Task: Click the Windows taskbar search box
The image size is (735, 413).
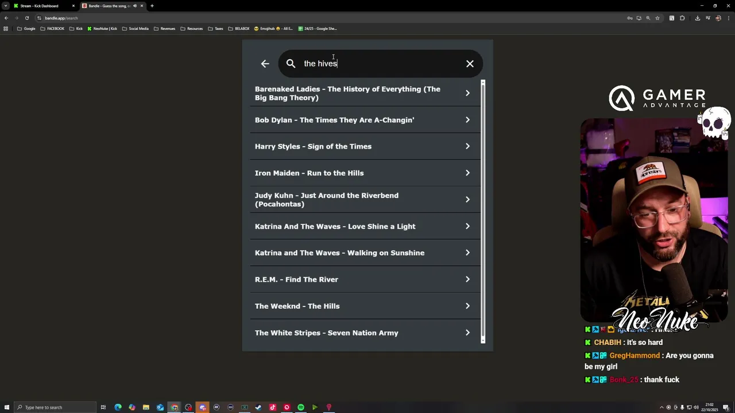Action: pos(55,407)
